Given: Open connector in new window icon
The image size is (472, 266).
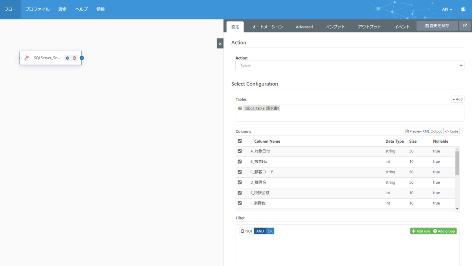Looking at the screenshot, I should coord(465,26).
